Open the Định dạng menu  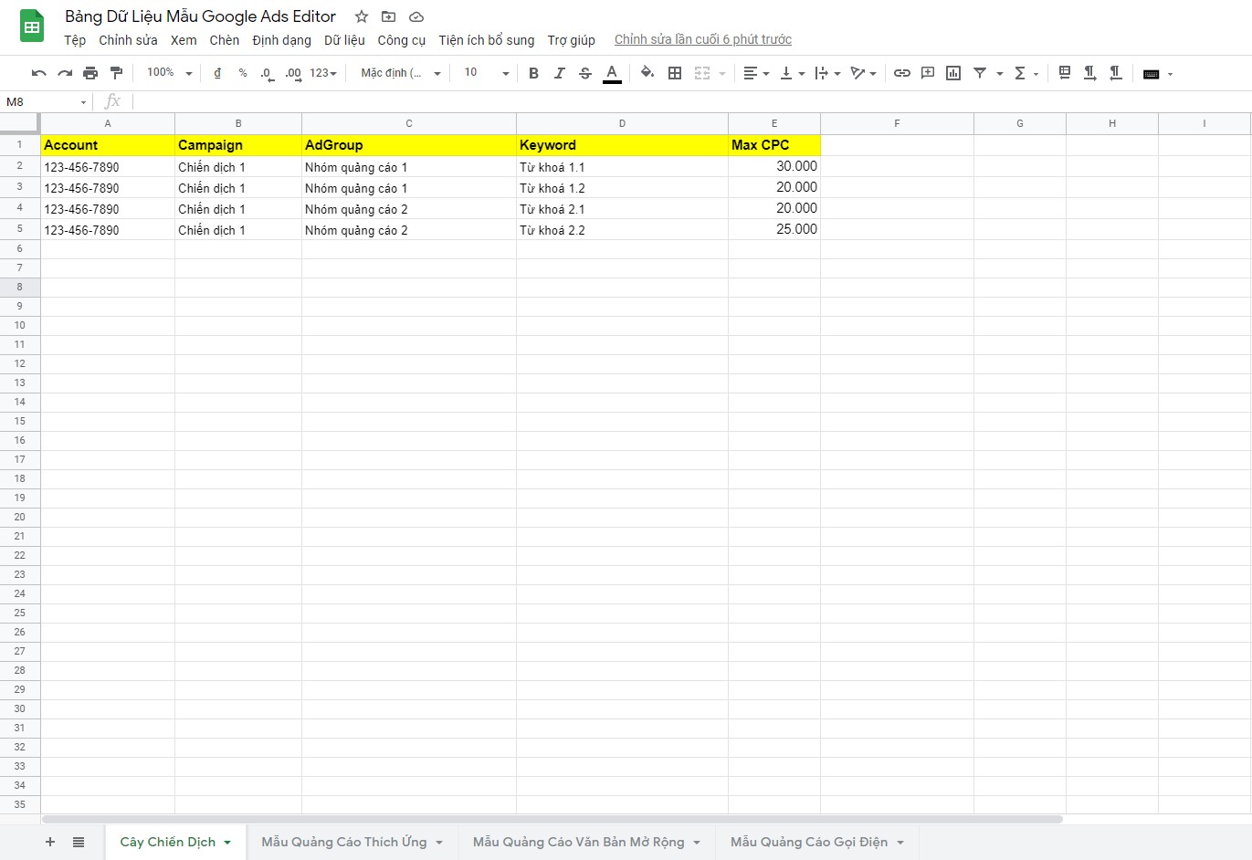click(281, 40)
